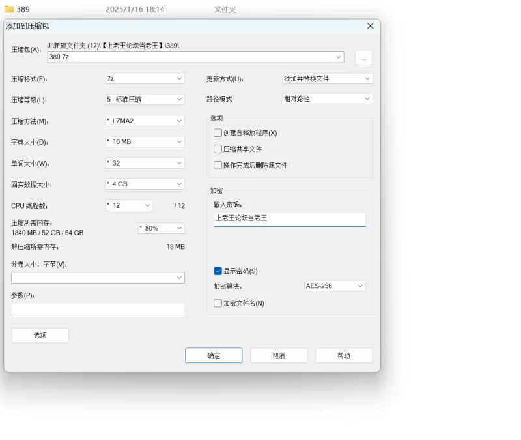
Task: Uncheck 显示密码 checkbox
Action: [218, 271]
